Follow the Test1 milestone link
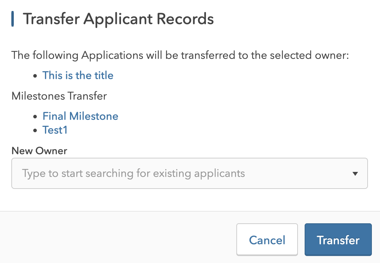The image size is (380, 263). (x=55, y=130)
